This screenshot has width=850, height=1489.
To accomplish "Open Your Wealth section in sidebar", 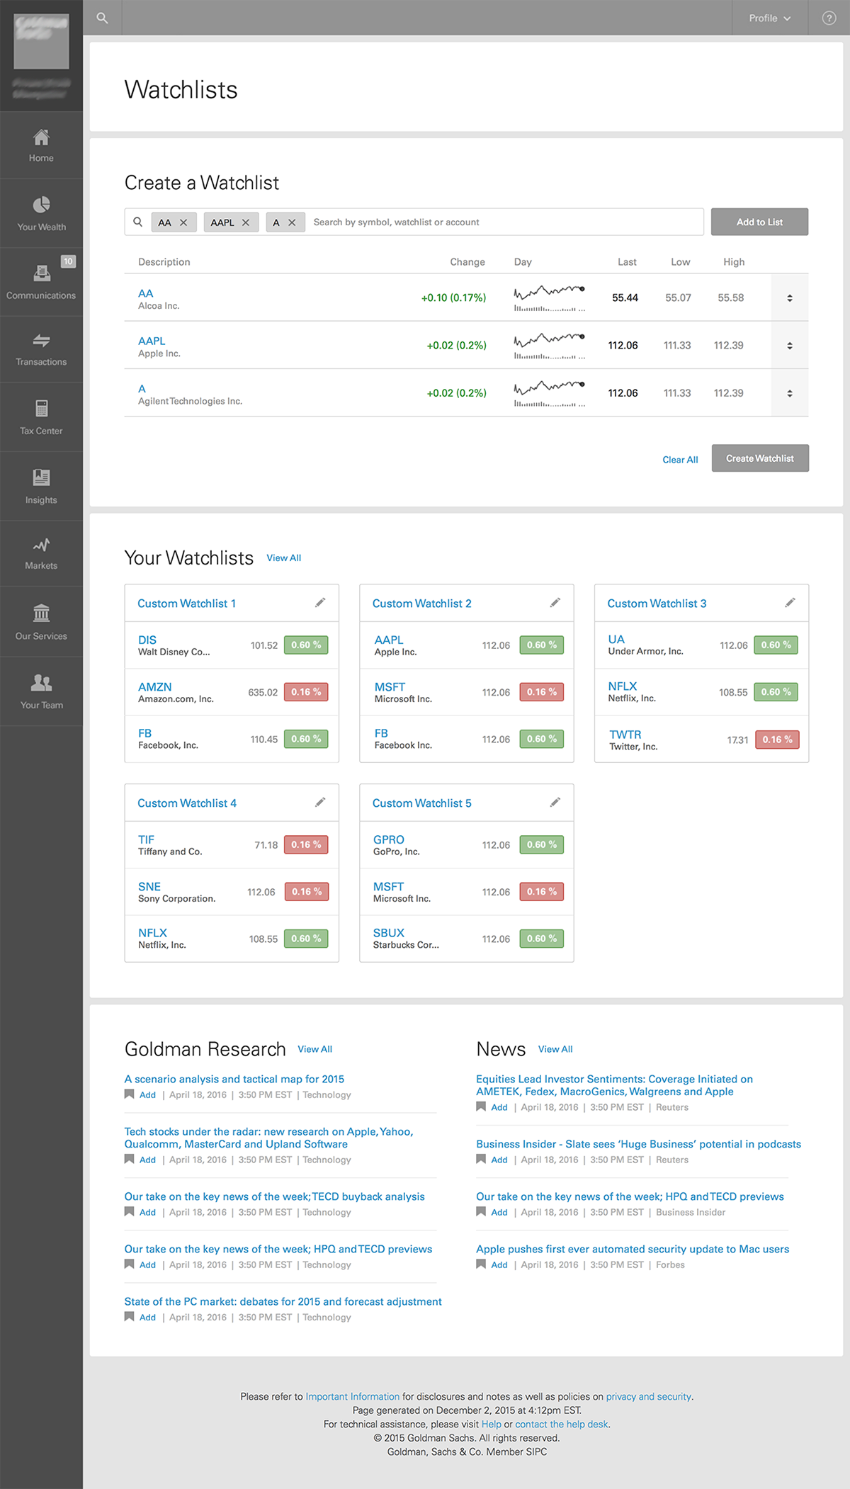I will [41, 214].
